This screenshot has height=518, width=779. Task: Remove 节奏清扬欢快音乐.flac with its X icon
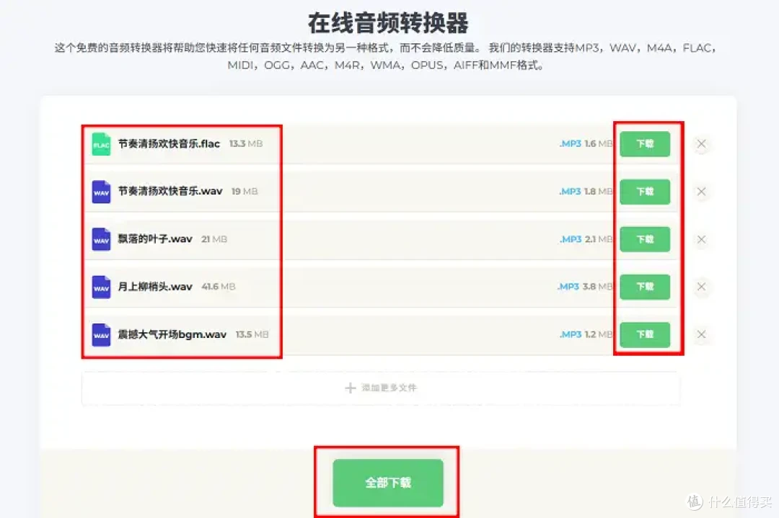coord(702,144)
